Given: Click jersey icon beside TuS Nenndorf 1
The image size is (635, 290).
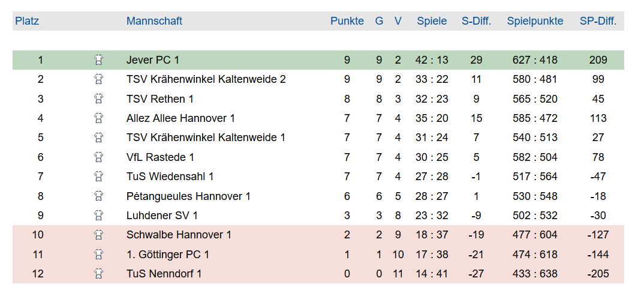Looking at the screenshot, I should pyautogui.click(x=98, y=274).
